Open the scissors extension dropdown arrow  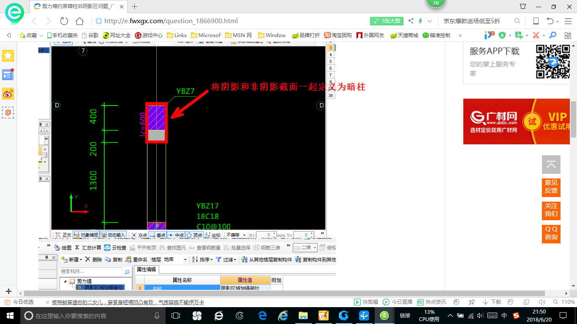coord(543,35)
